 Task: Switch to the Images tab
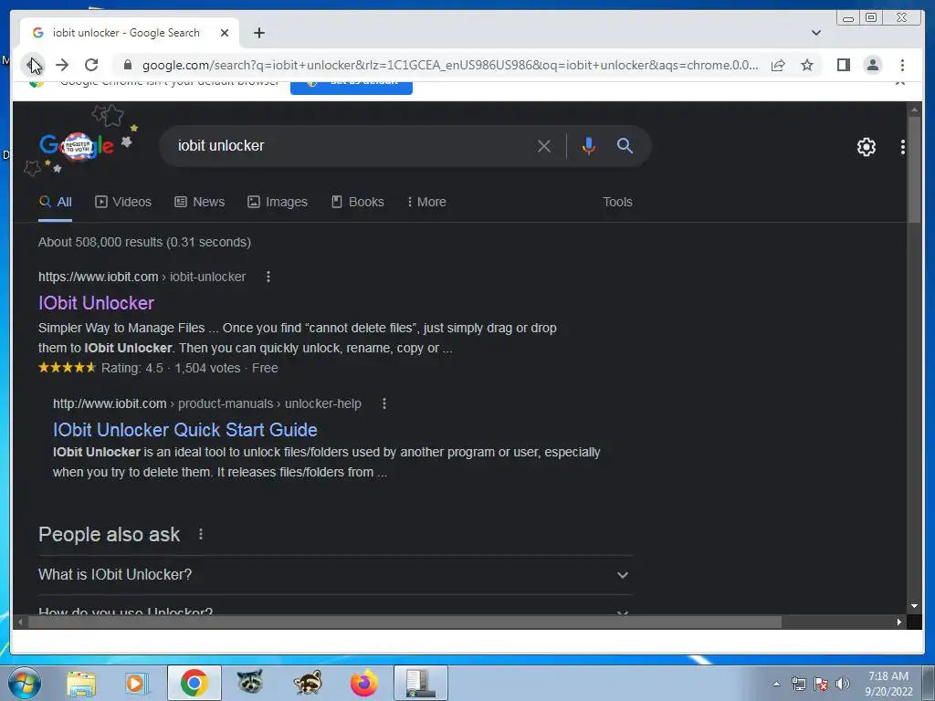point(278,202)
